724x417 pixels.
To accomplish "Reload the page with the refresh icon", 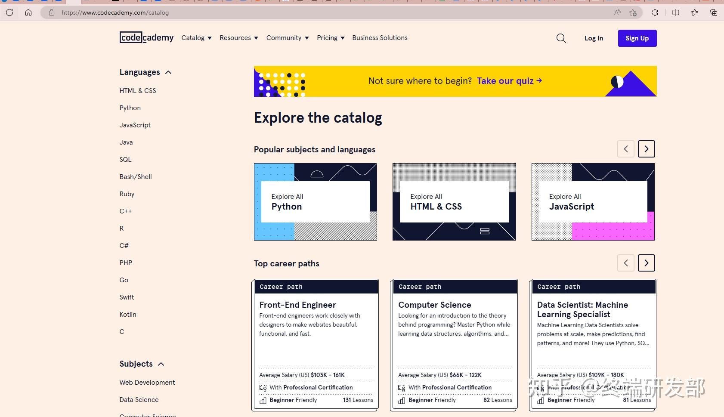I will pyautogui.click(x=9, y=12).
